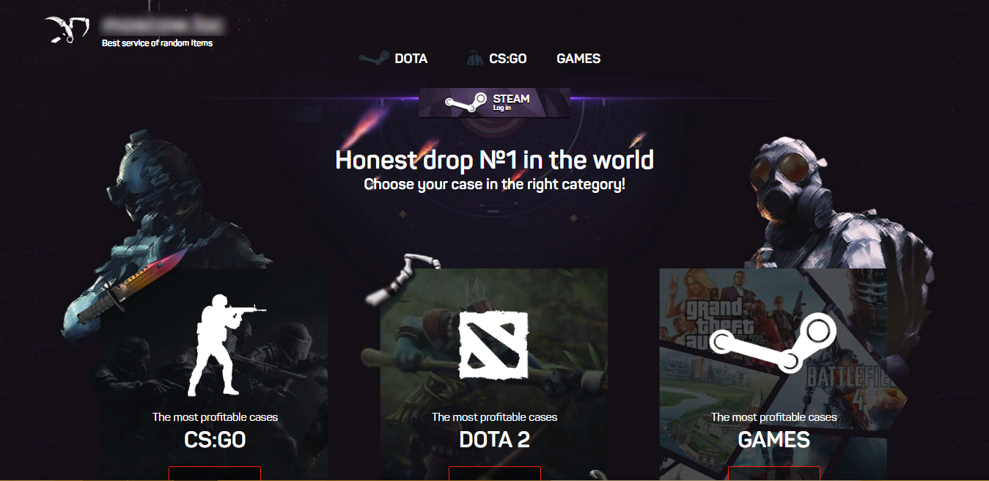
Task: Click the Steam logo in the login button
Action: pos(465,103)
